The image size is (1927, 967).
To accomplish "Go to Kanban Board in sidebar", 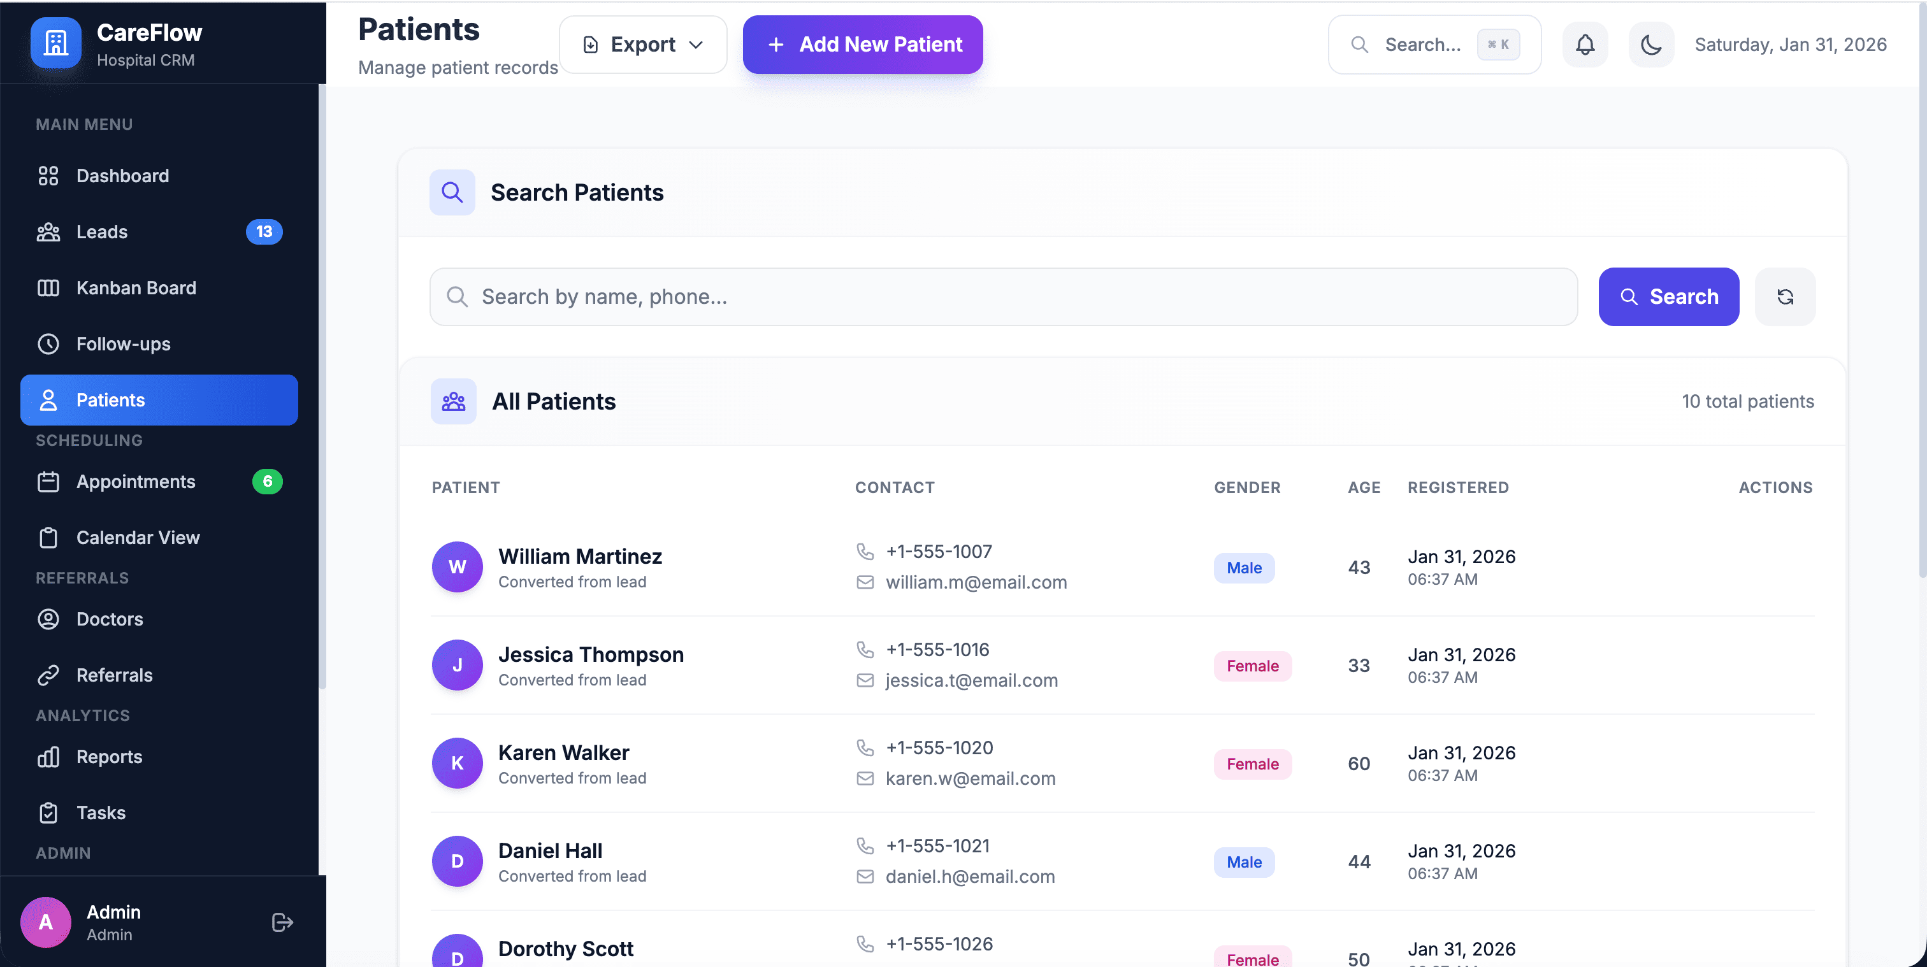I will [136, 288].
